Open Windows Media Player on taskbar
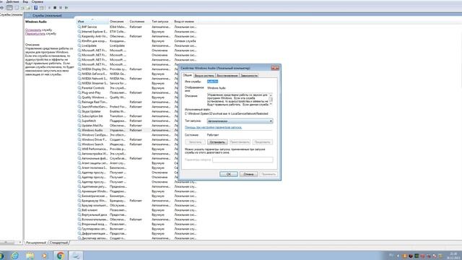This screenshot has width=462, height=260. tap(45, 255)
